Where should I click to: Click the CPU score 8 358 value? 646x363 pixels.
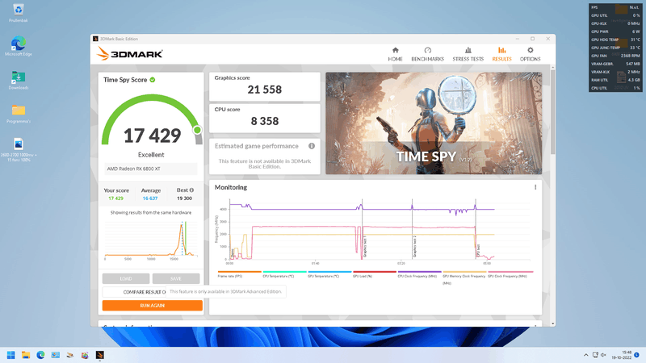click(x=265, y=121)
